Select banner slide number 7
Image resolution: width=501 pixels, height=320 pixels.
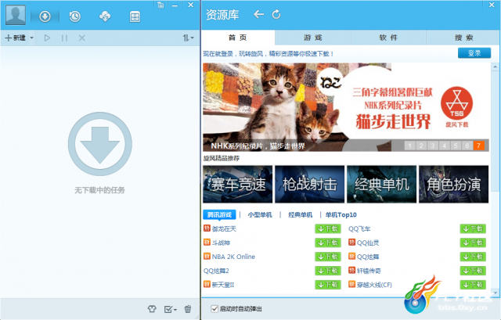pos(478,146)
